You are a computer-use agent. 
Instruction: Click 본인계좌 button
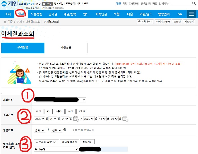point(87,142)
